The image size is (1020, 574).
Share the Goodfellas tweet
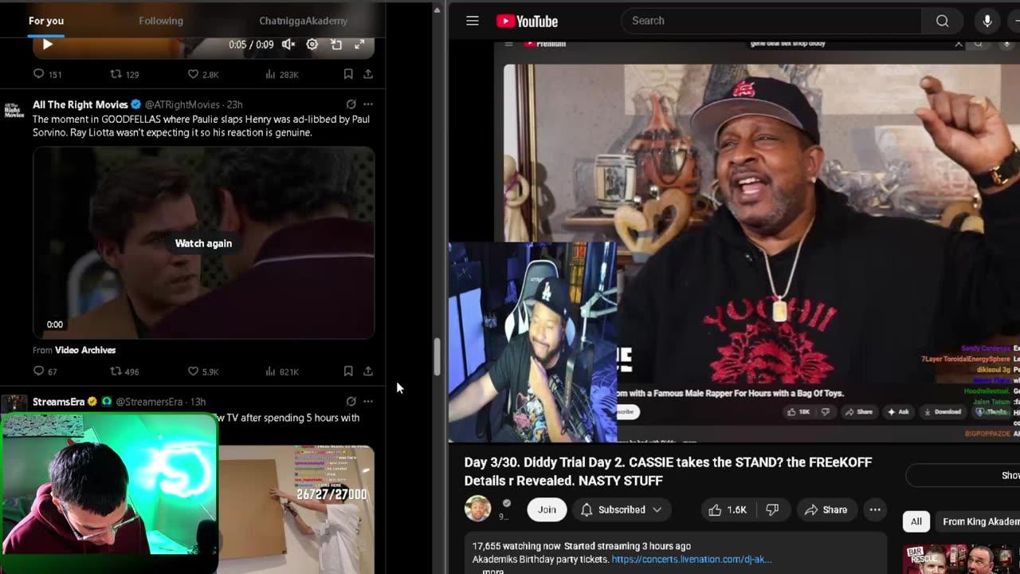coord(368,372)
